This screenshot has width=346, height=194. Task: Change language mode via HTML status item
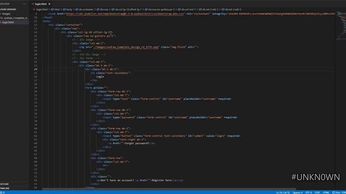326,192
